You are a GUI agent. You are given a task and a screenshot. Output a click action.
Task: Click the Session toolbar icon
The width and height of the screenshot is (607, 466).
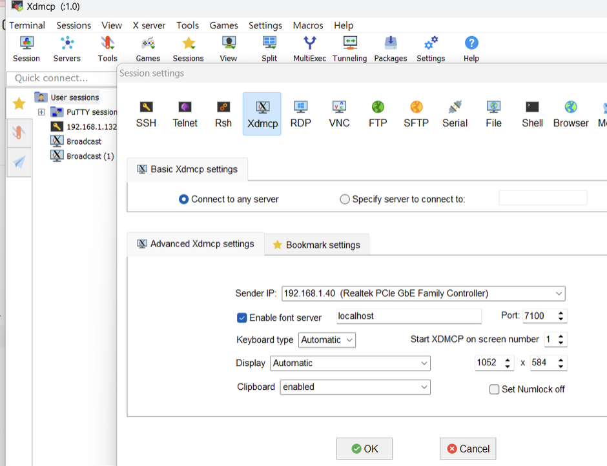click(x=26, y=49)
